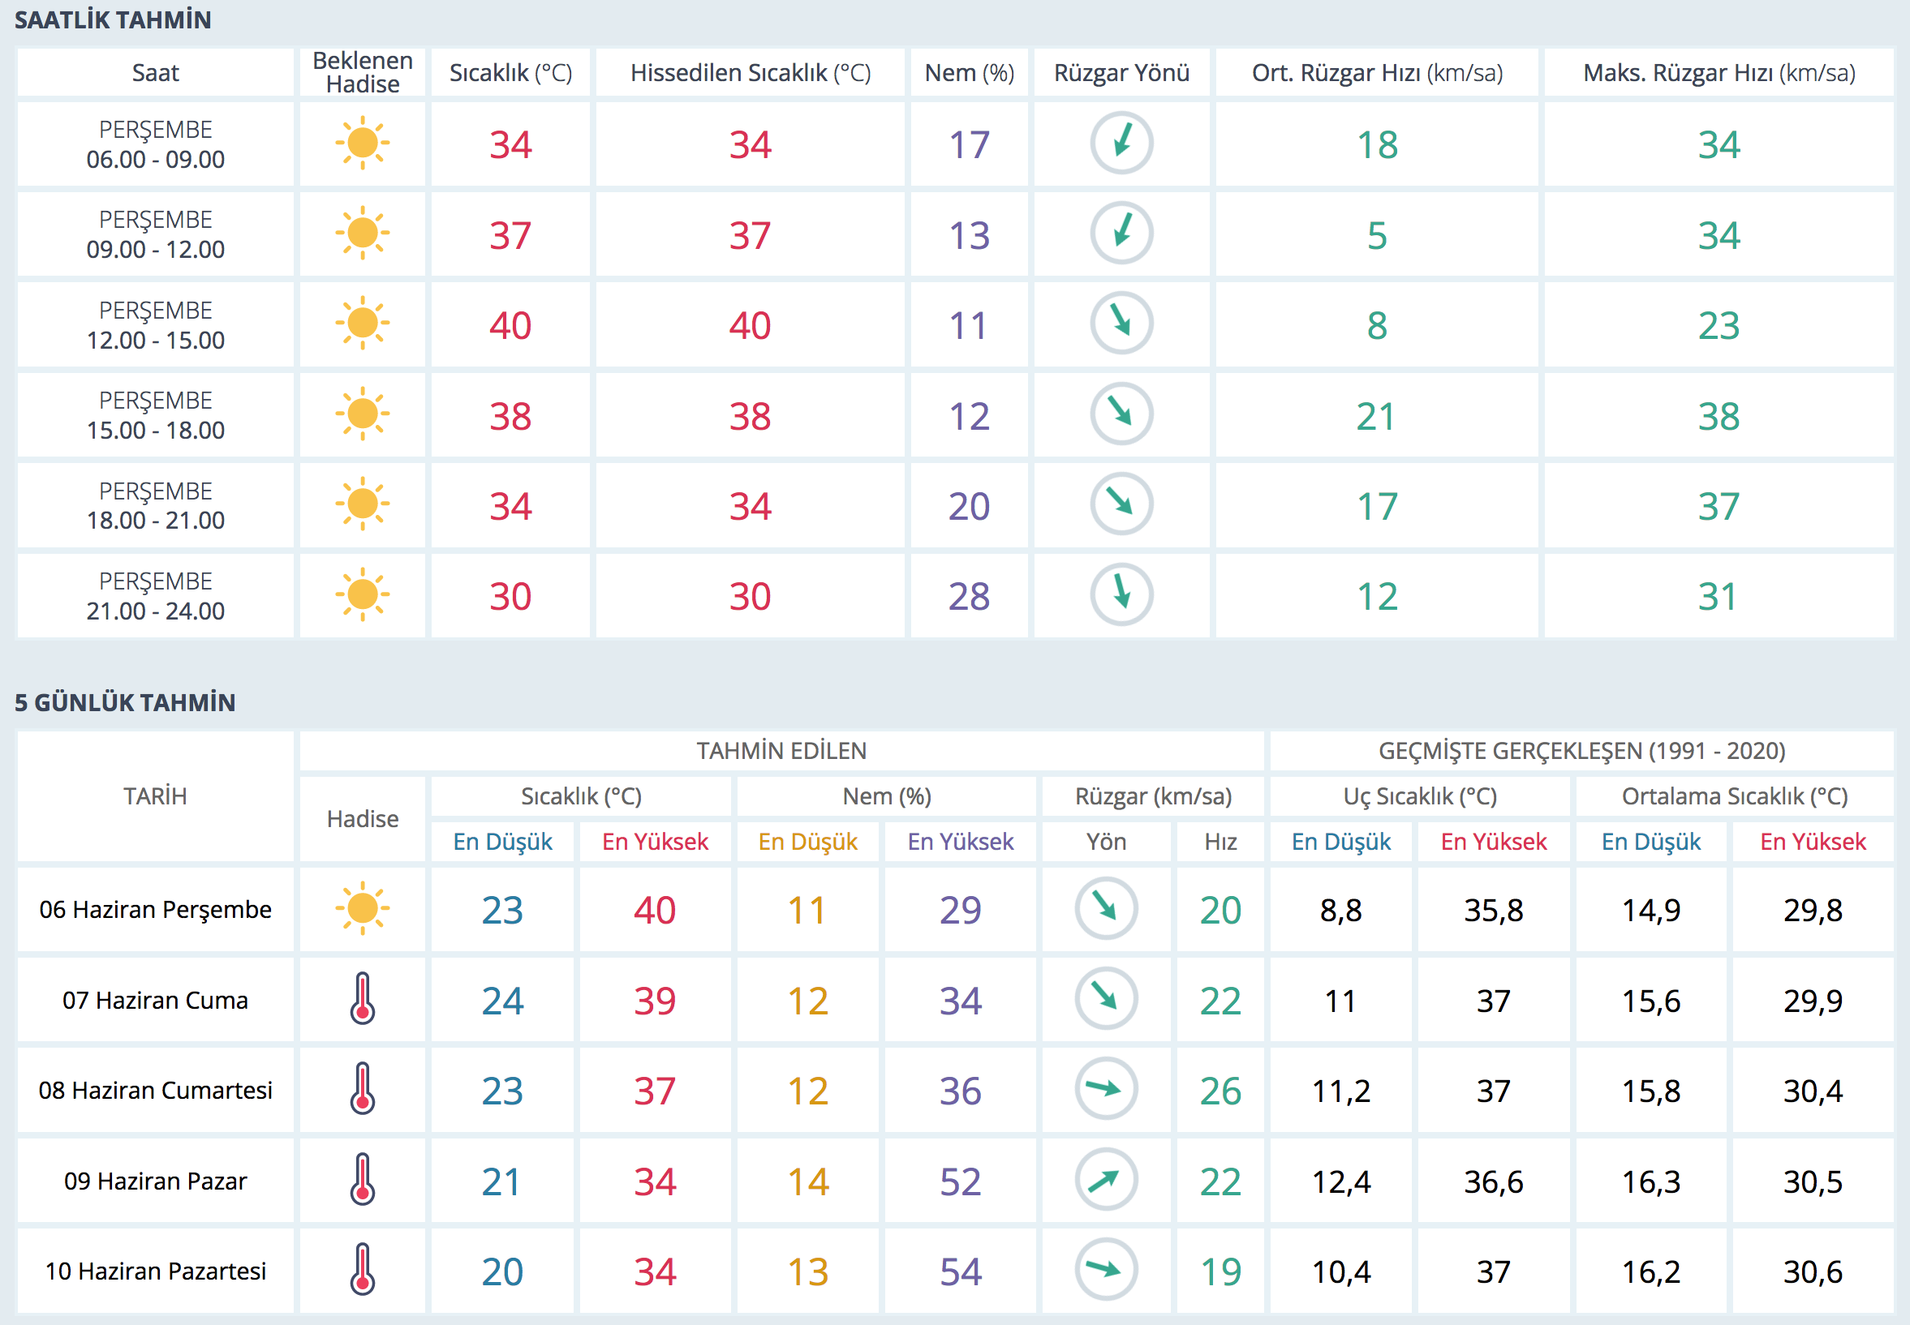Click thermometer icon for 07 Haziran Cuma
The image size is (1910, 1325).
(x=362, y=999)
